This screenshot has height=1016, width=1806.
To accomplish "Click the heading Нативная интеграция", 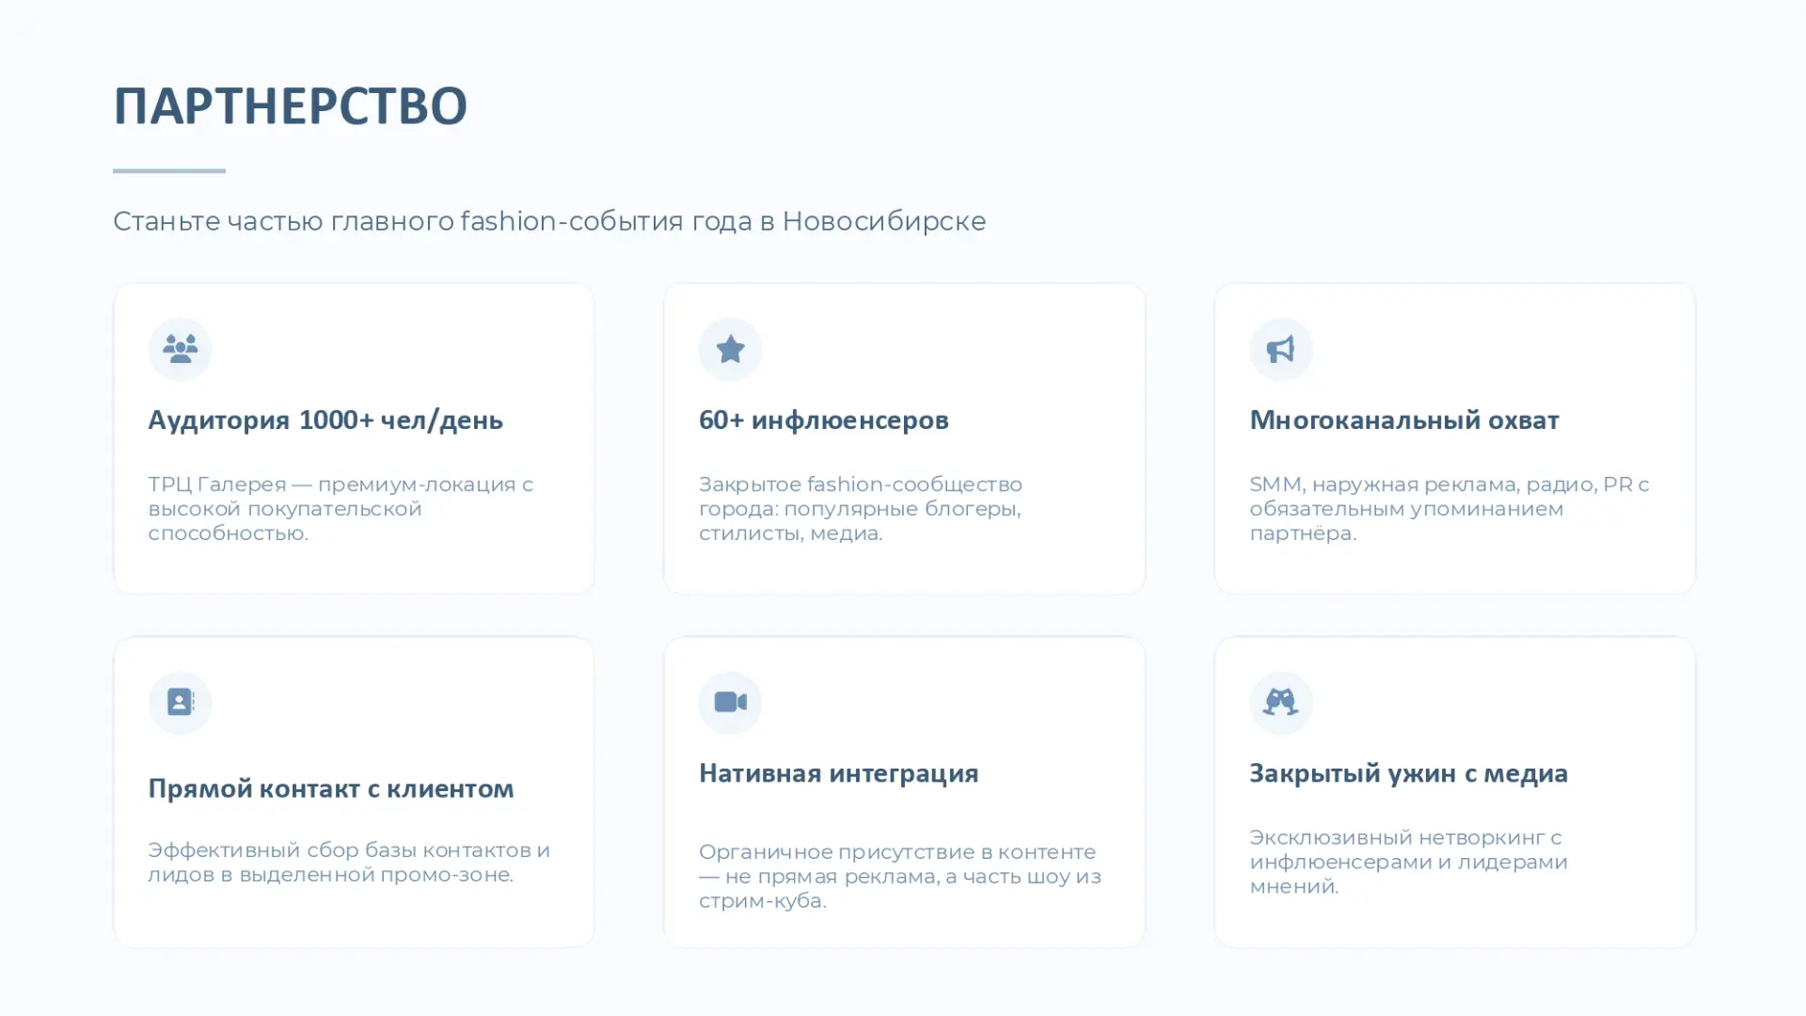I will [838, 773].
